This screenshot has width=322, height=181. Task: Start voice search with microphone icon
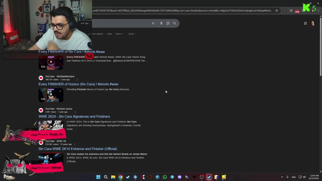pyautogui.click(x=161, y=23)
